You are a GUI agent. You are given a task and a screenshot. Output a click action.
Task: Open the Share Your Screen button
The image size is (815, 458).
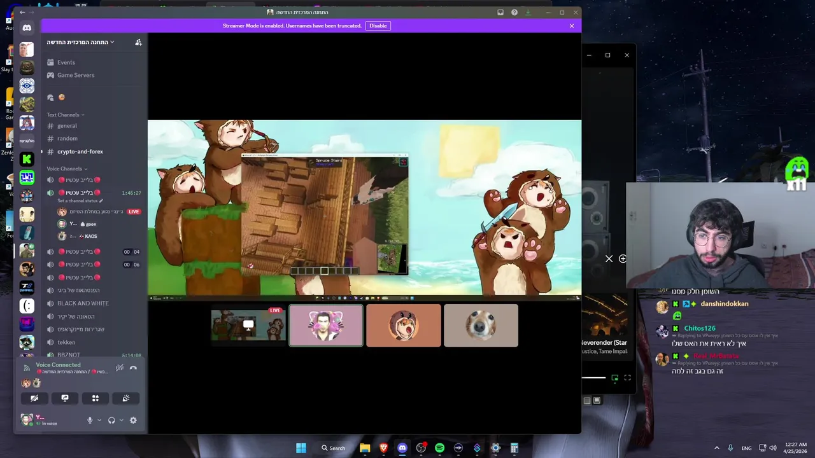[65, 398]
